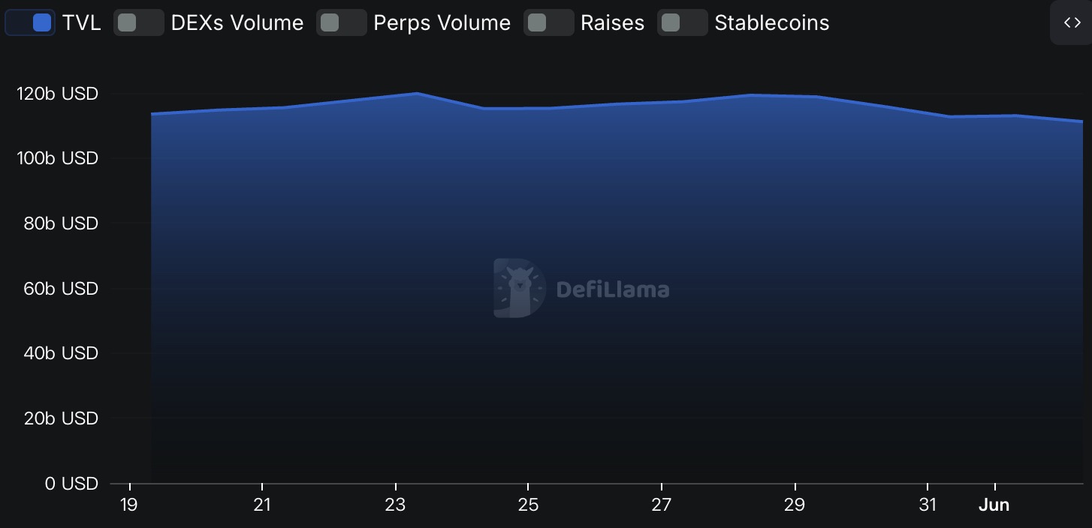Click the bold Jun month label

(x=994, y=505)
